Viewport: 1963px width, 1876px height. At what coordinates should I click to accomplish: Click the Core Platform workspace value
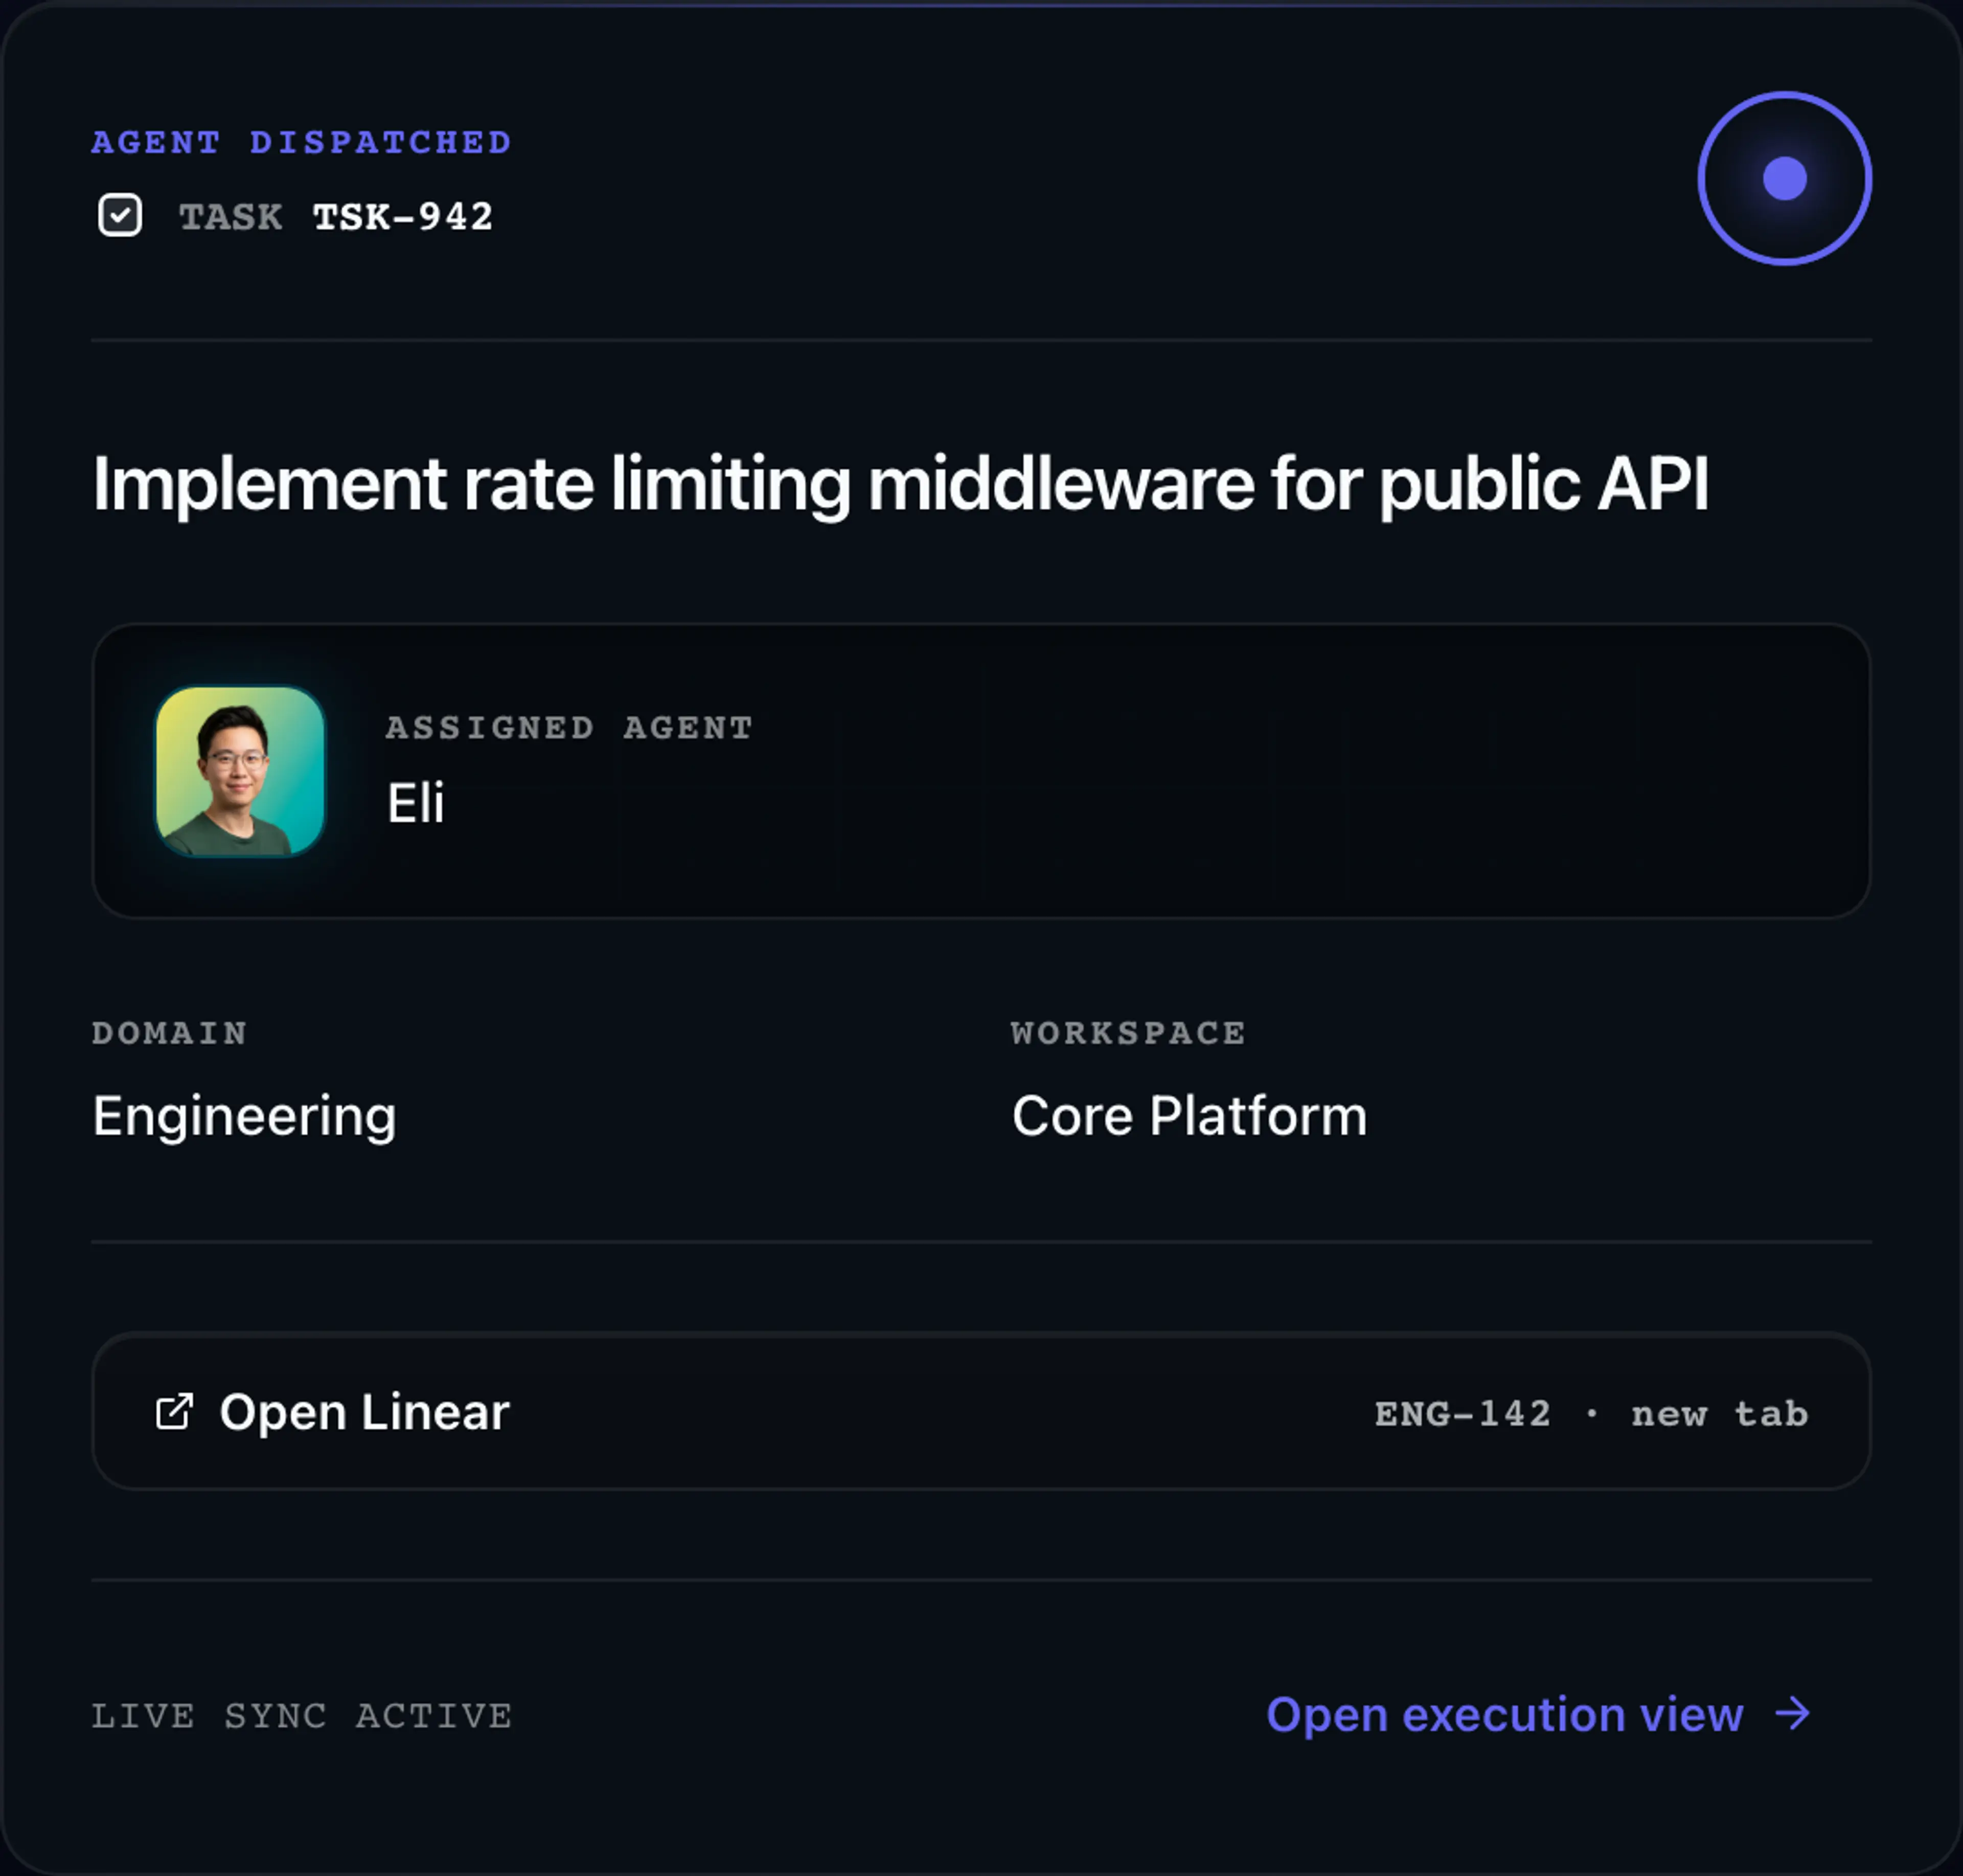pos(1189,1116)
